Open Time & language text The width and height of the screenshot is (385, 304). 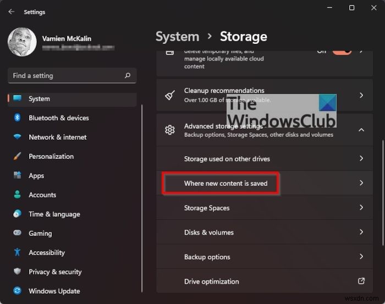(54, 214)
